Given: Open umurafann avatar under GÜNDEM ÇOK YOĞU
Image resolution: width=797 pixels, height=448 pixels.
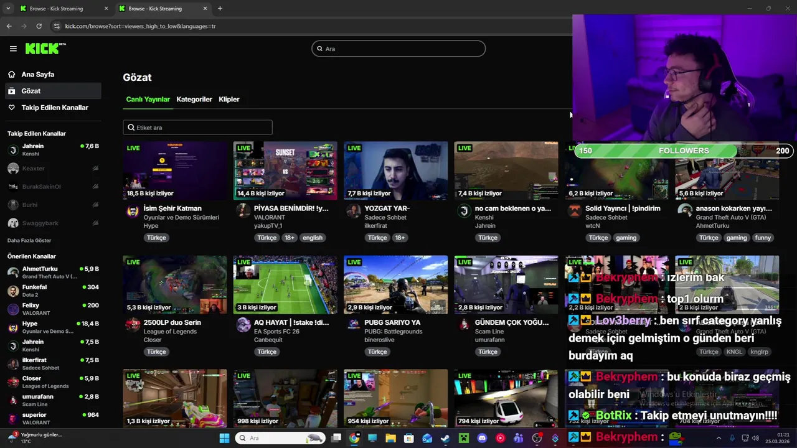Looking at the screenshot, I should tap(464, 325).
